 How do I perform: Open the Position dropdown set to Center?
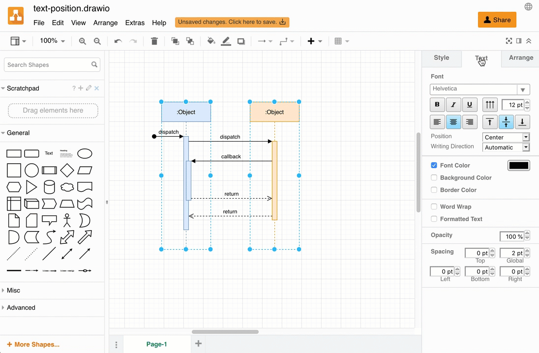coord(506,137)
